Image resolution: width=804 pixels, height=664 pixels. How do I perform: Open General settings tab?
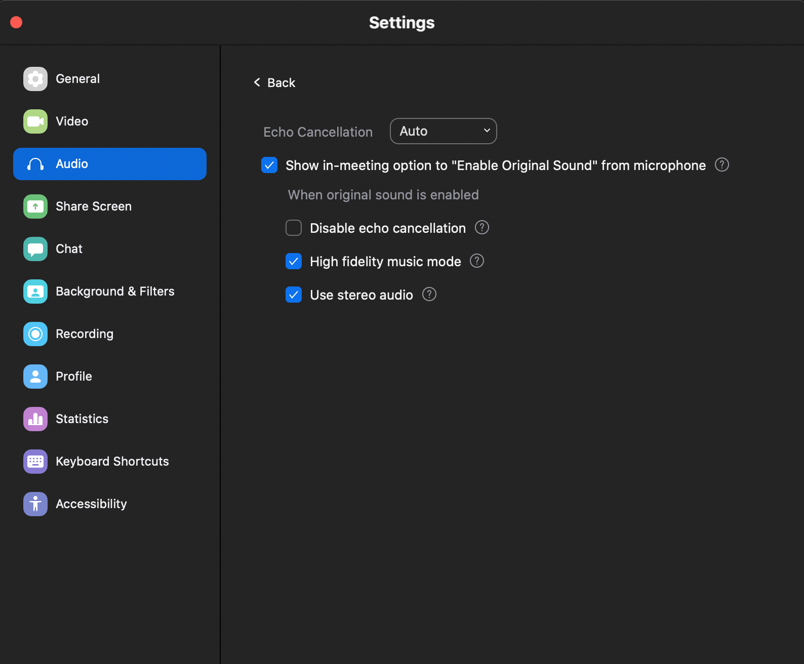(110, 79)
